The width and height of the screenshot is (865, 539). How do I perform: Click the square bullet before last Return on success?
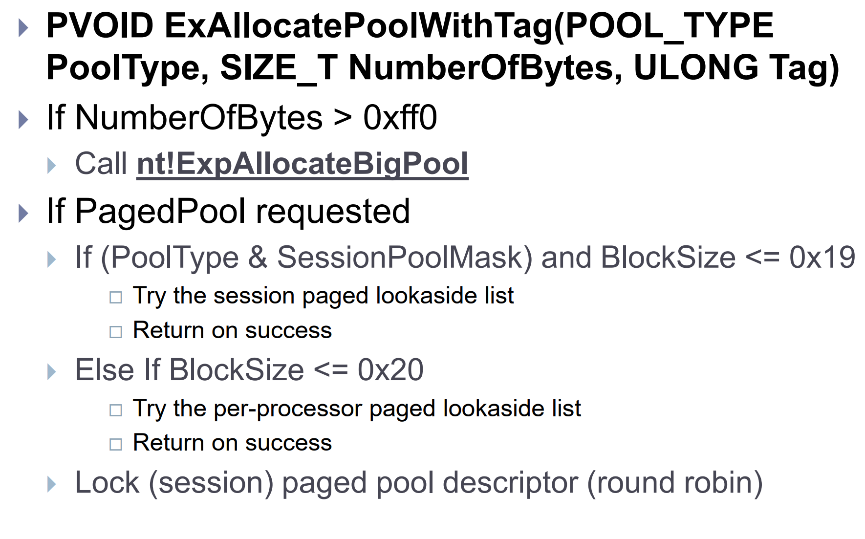[x=116, y=444]
